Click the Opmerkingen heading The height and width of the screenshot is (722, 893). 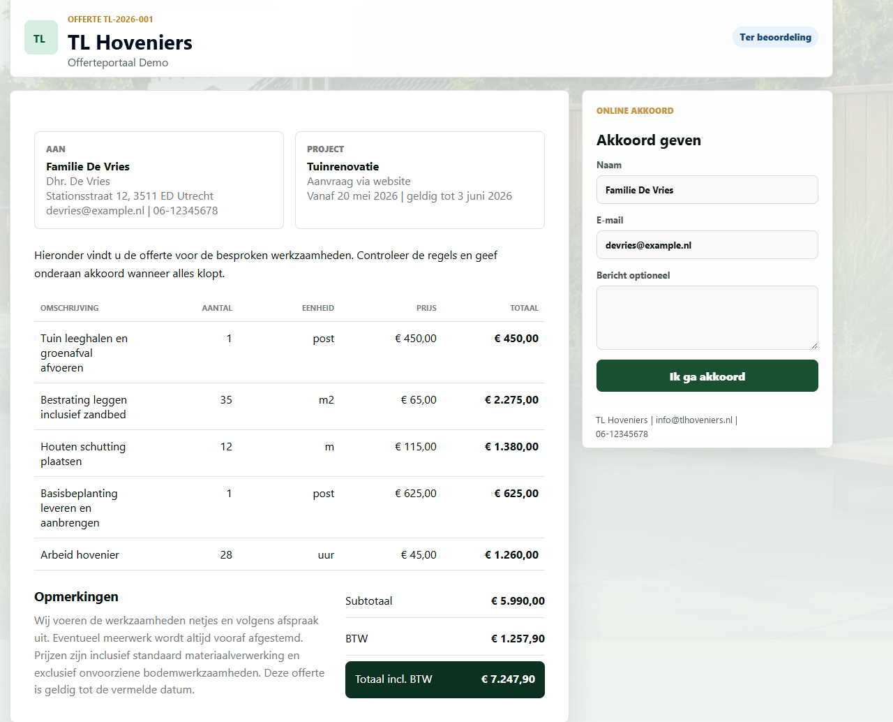pyautogui.click(x=76, y=597)
